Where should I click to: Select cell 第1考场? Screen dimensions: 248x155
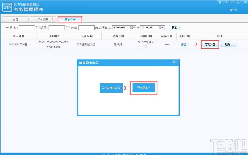pos(118,45)
